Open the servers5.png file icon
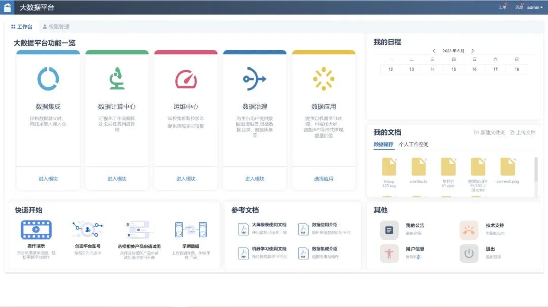The width and height of the screenshot is (548, 307). [x=507, y=166]
